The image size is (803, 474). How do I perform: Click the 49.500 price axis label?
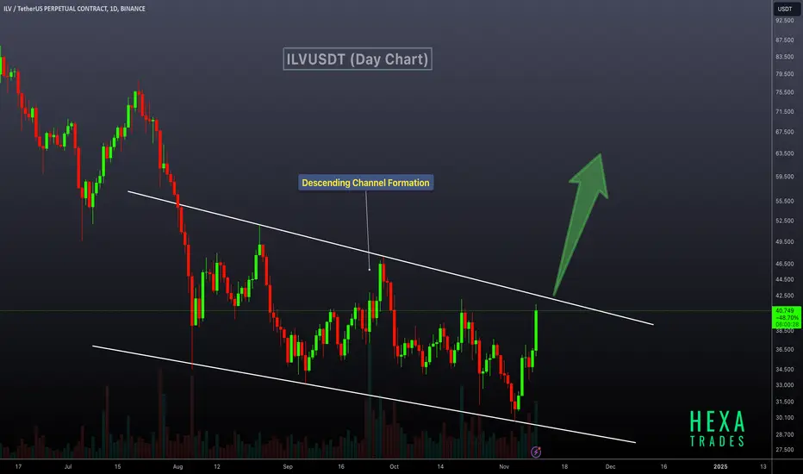coord(785,242)
